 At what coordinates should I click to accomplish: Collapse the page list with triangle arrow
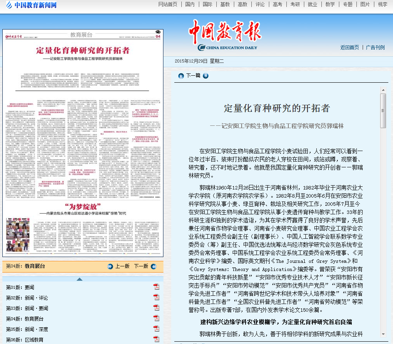point(79,279)
